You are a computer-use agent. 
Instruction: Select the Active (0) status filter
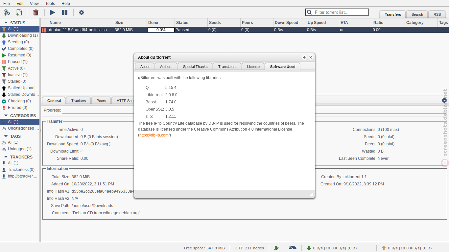[x=20, y=68]
